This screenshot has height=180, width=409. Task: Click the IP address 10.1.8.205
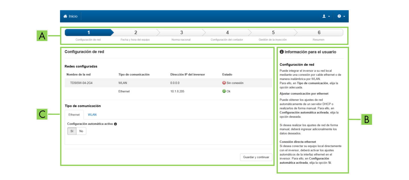pyautogui.click(x=177, y=91)
